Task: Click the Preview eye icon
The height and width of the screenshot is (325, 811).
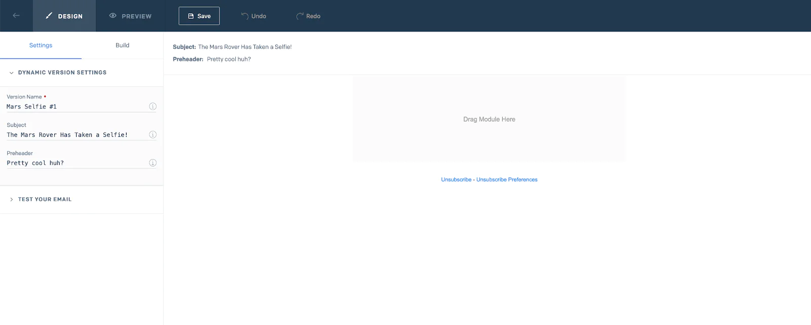Action: tap(113, 16)
